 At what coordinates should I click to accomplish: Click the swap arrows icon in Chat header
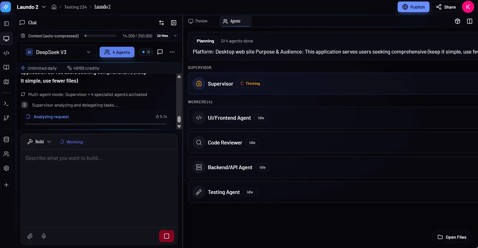pyautogui.click(x=162, y=23)
